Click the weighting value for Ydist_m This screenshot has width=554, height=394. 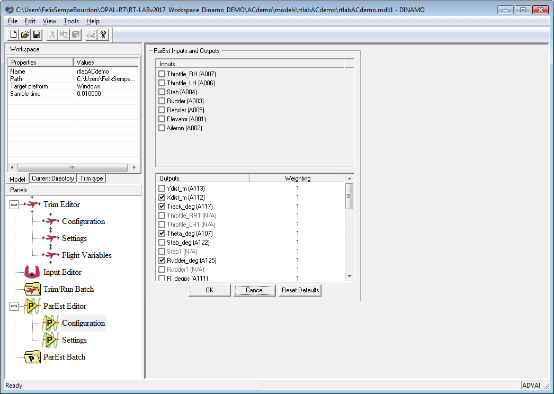(298, 189)
